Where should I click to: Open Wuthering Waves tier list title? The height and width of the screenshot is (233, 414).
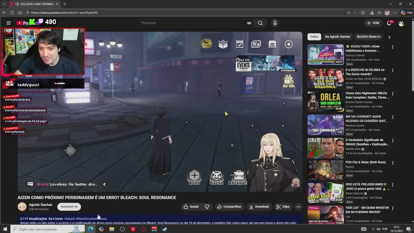pyautogui.click(x=367, y=210)
